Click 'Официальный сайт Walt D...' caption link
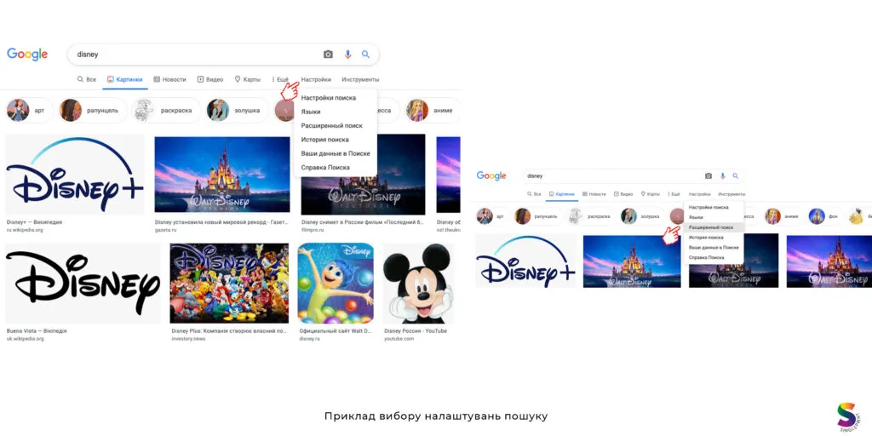 click(336, 331)
